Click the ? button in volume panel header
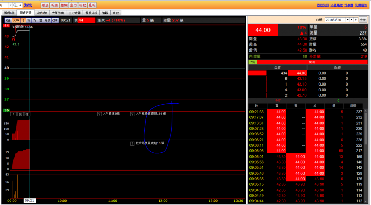 [13, 114]
